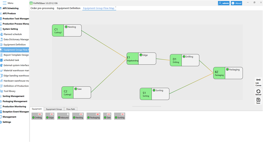Expand Packaging Management menu group
This screenshot has width=263, height=142.
click(15, 101)
